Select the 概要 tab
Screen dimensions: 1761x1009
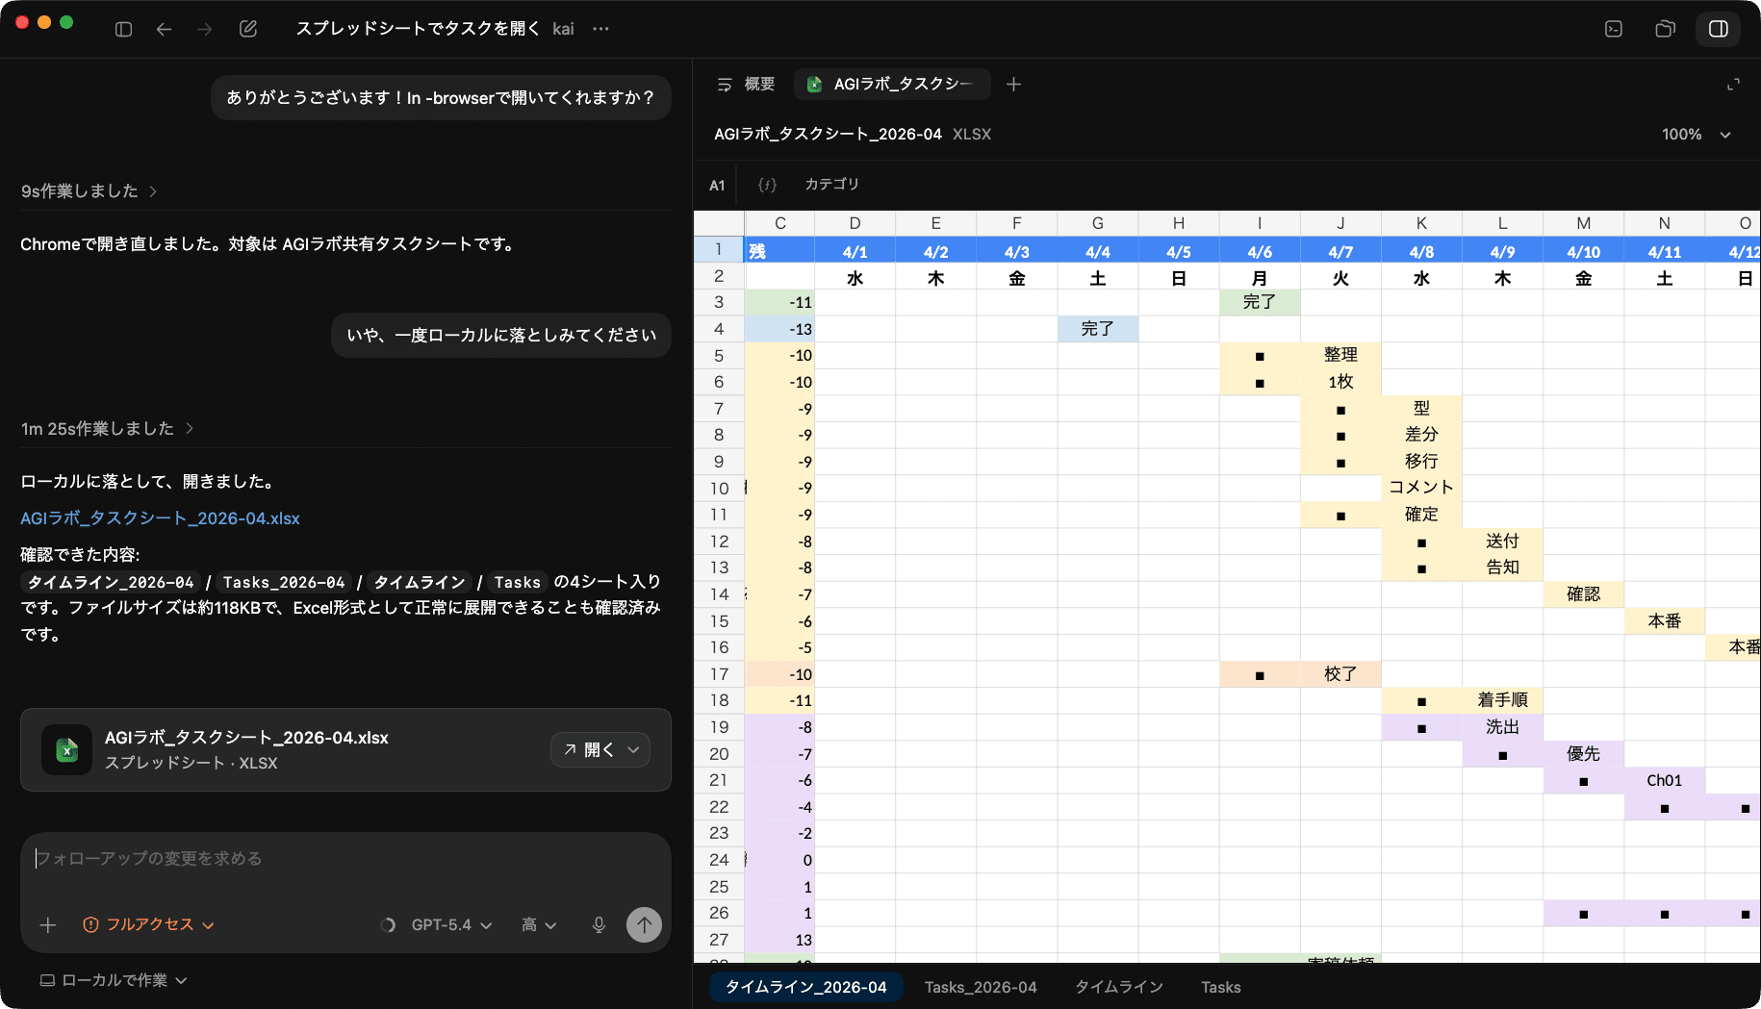pos(747,85)
